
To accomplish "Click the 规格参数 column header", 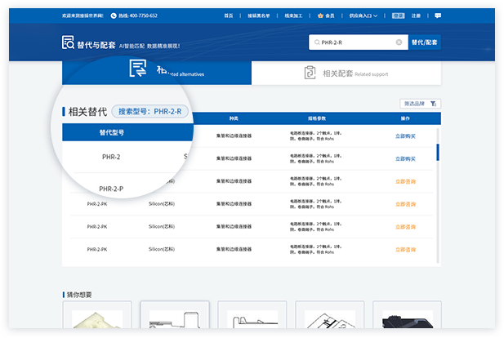I will [x=317, y=118].
